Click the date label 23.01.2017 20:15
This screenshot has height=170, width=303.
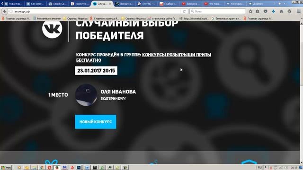96,71
